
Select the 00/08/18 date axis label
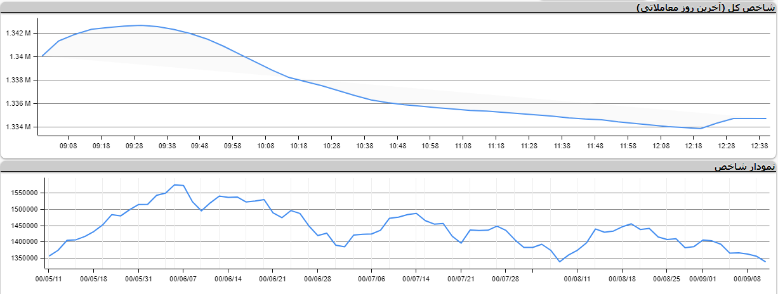622,278
